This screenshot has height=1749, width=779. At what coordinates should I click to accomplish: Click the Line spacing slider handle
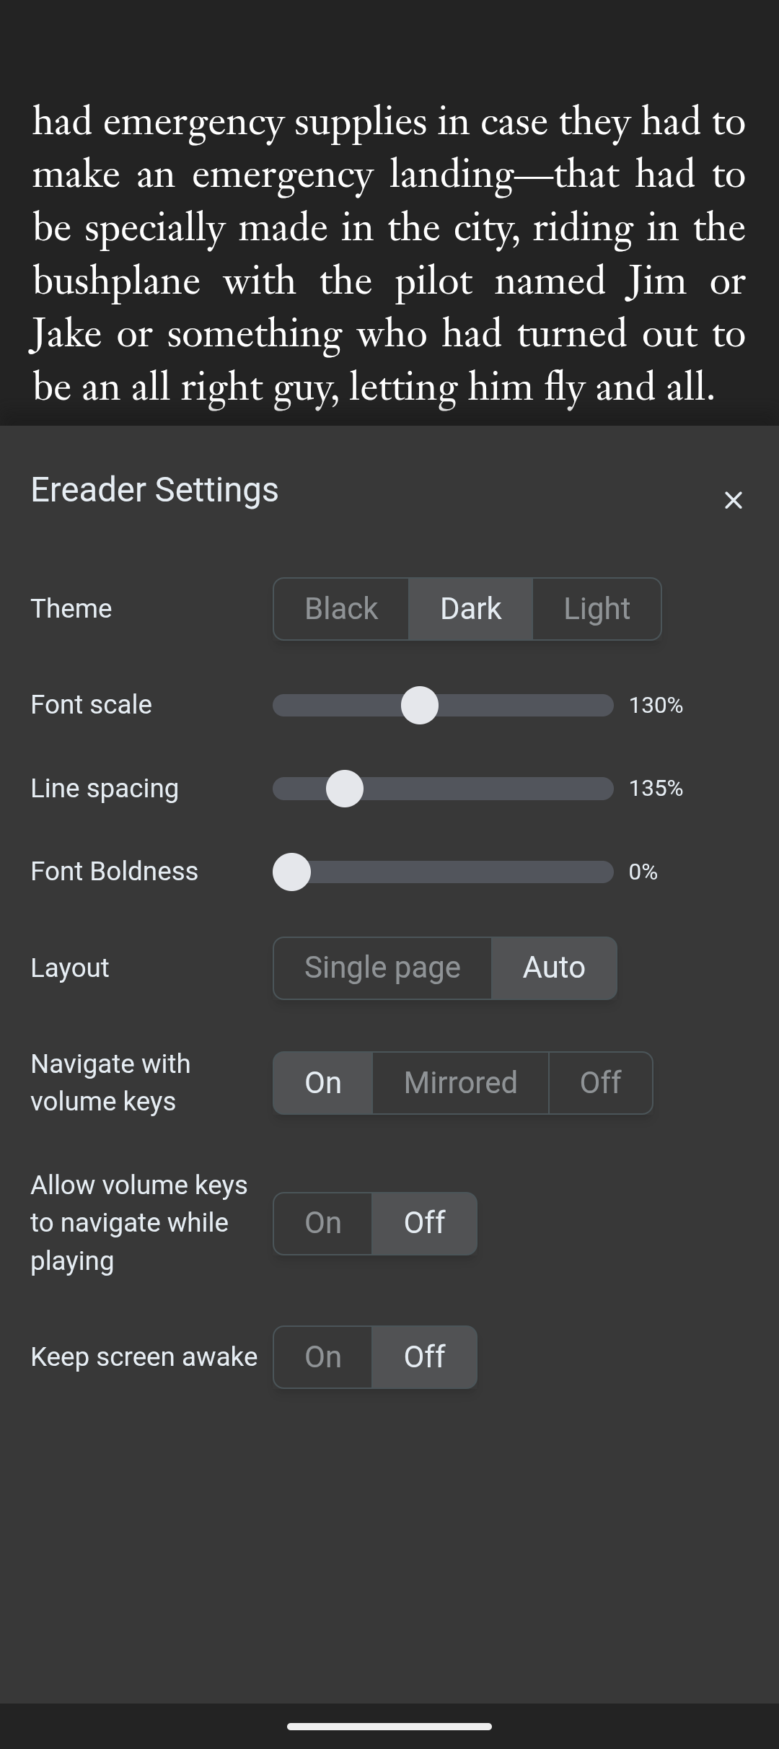click(x=345, y=789)
